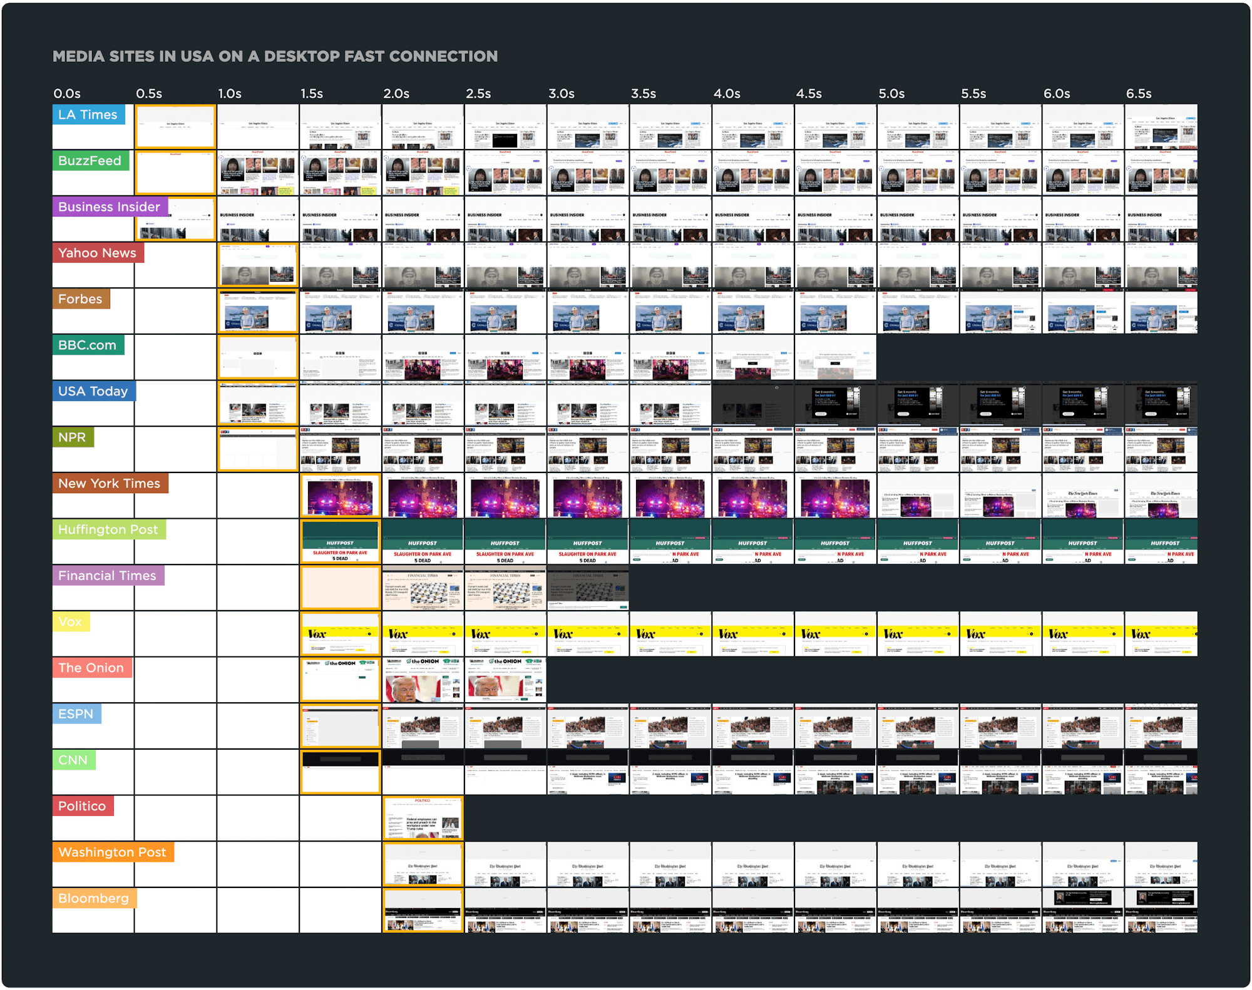Open Washington Post highlighted 2.0s frame
The image size is (1252, 990).
(x=423, y=864)
